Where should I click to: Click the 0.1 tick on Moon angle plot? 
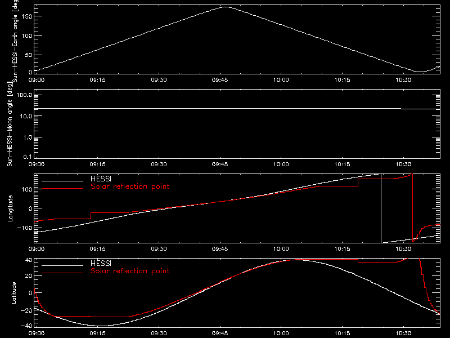point(28,157)
